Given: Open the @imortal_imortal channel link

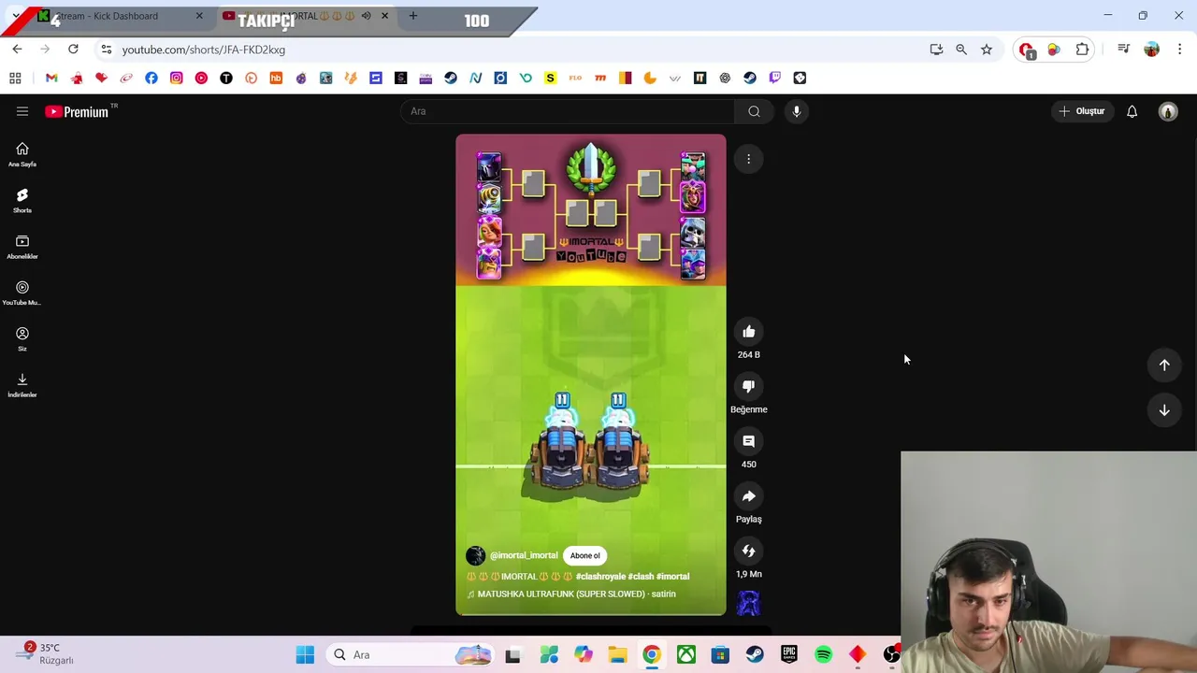Looking at the screenshot, I should 524,555.
